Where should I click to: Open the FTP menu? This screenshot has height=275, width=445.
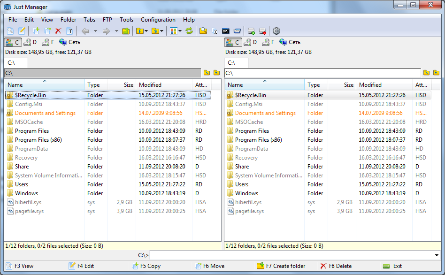[107, 20]
